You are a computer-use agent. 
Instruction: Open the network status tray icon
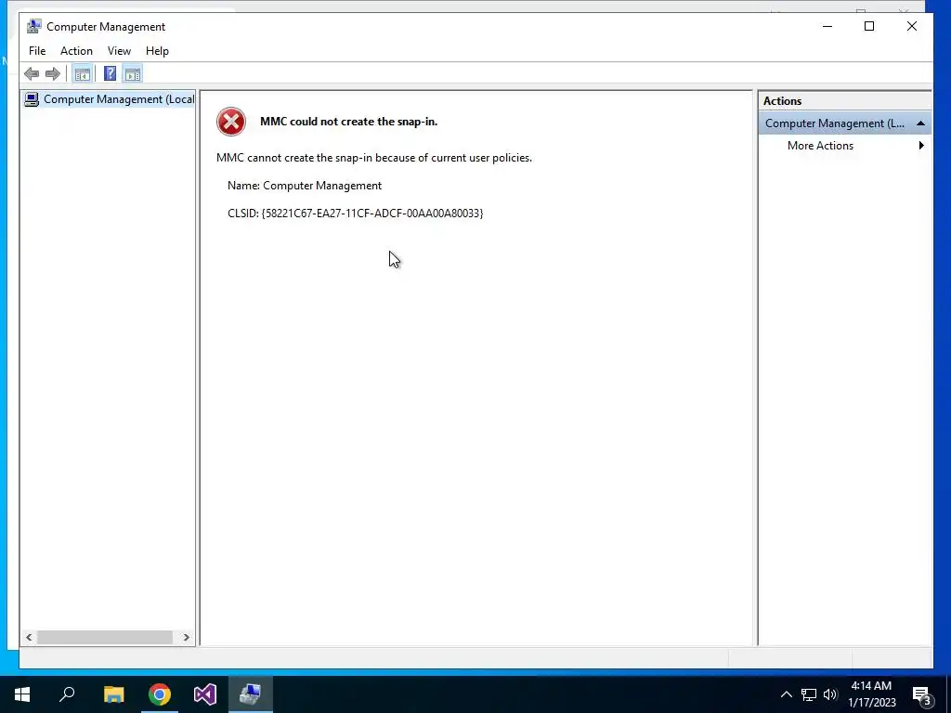(x=809, y=694)
